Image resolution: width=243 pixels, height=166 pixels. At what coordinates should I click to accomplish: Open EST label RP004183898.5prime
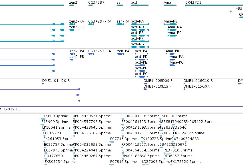pyautogui.click(x=140, y=156)
